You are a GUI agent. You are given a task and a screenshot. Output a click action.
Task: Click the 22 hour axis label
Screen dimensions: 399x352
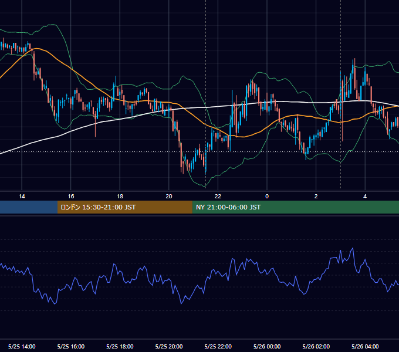click(x=218, y=197)
